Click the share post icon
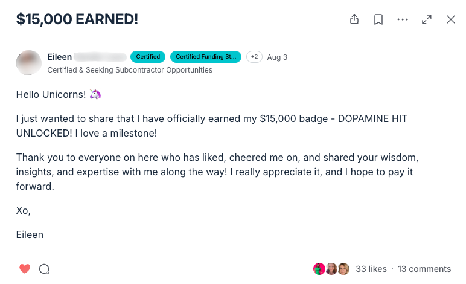This screenshot has width=466, height=284. pos(354,19)
